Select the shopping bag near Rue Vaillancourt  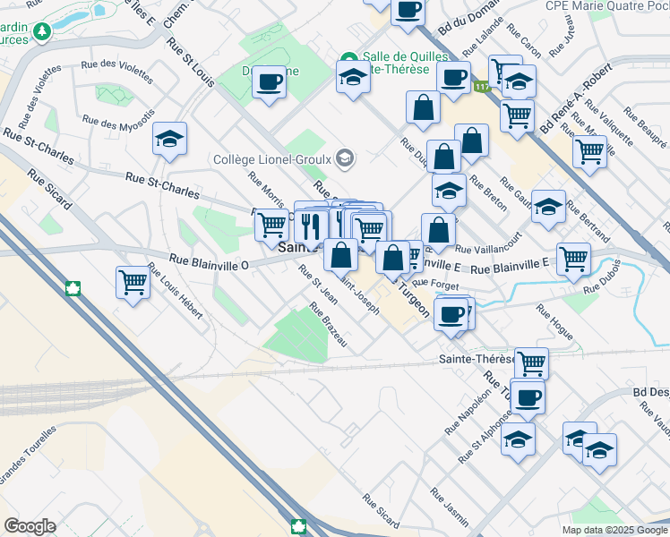coord(438,229)
